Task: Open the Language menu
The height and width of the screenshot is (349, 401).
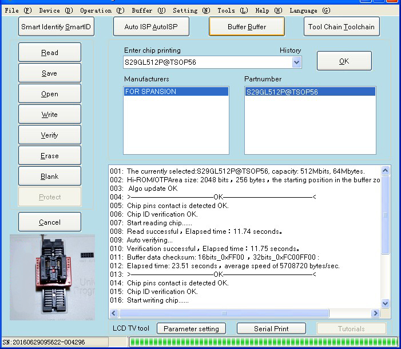Action: pyautogui.click(x=309, y=10)
